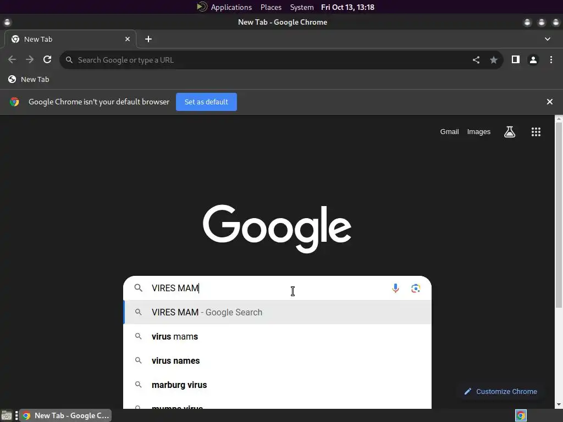Select the marburg virus suggestion
The height and width of the screenshot is (422, 563).
coord(277,385)
